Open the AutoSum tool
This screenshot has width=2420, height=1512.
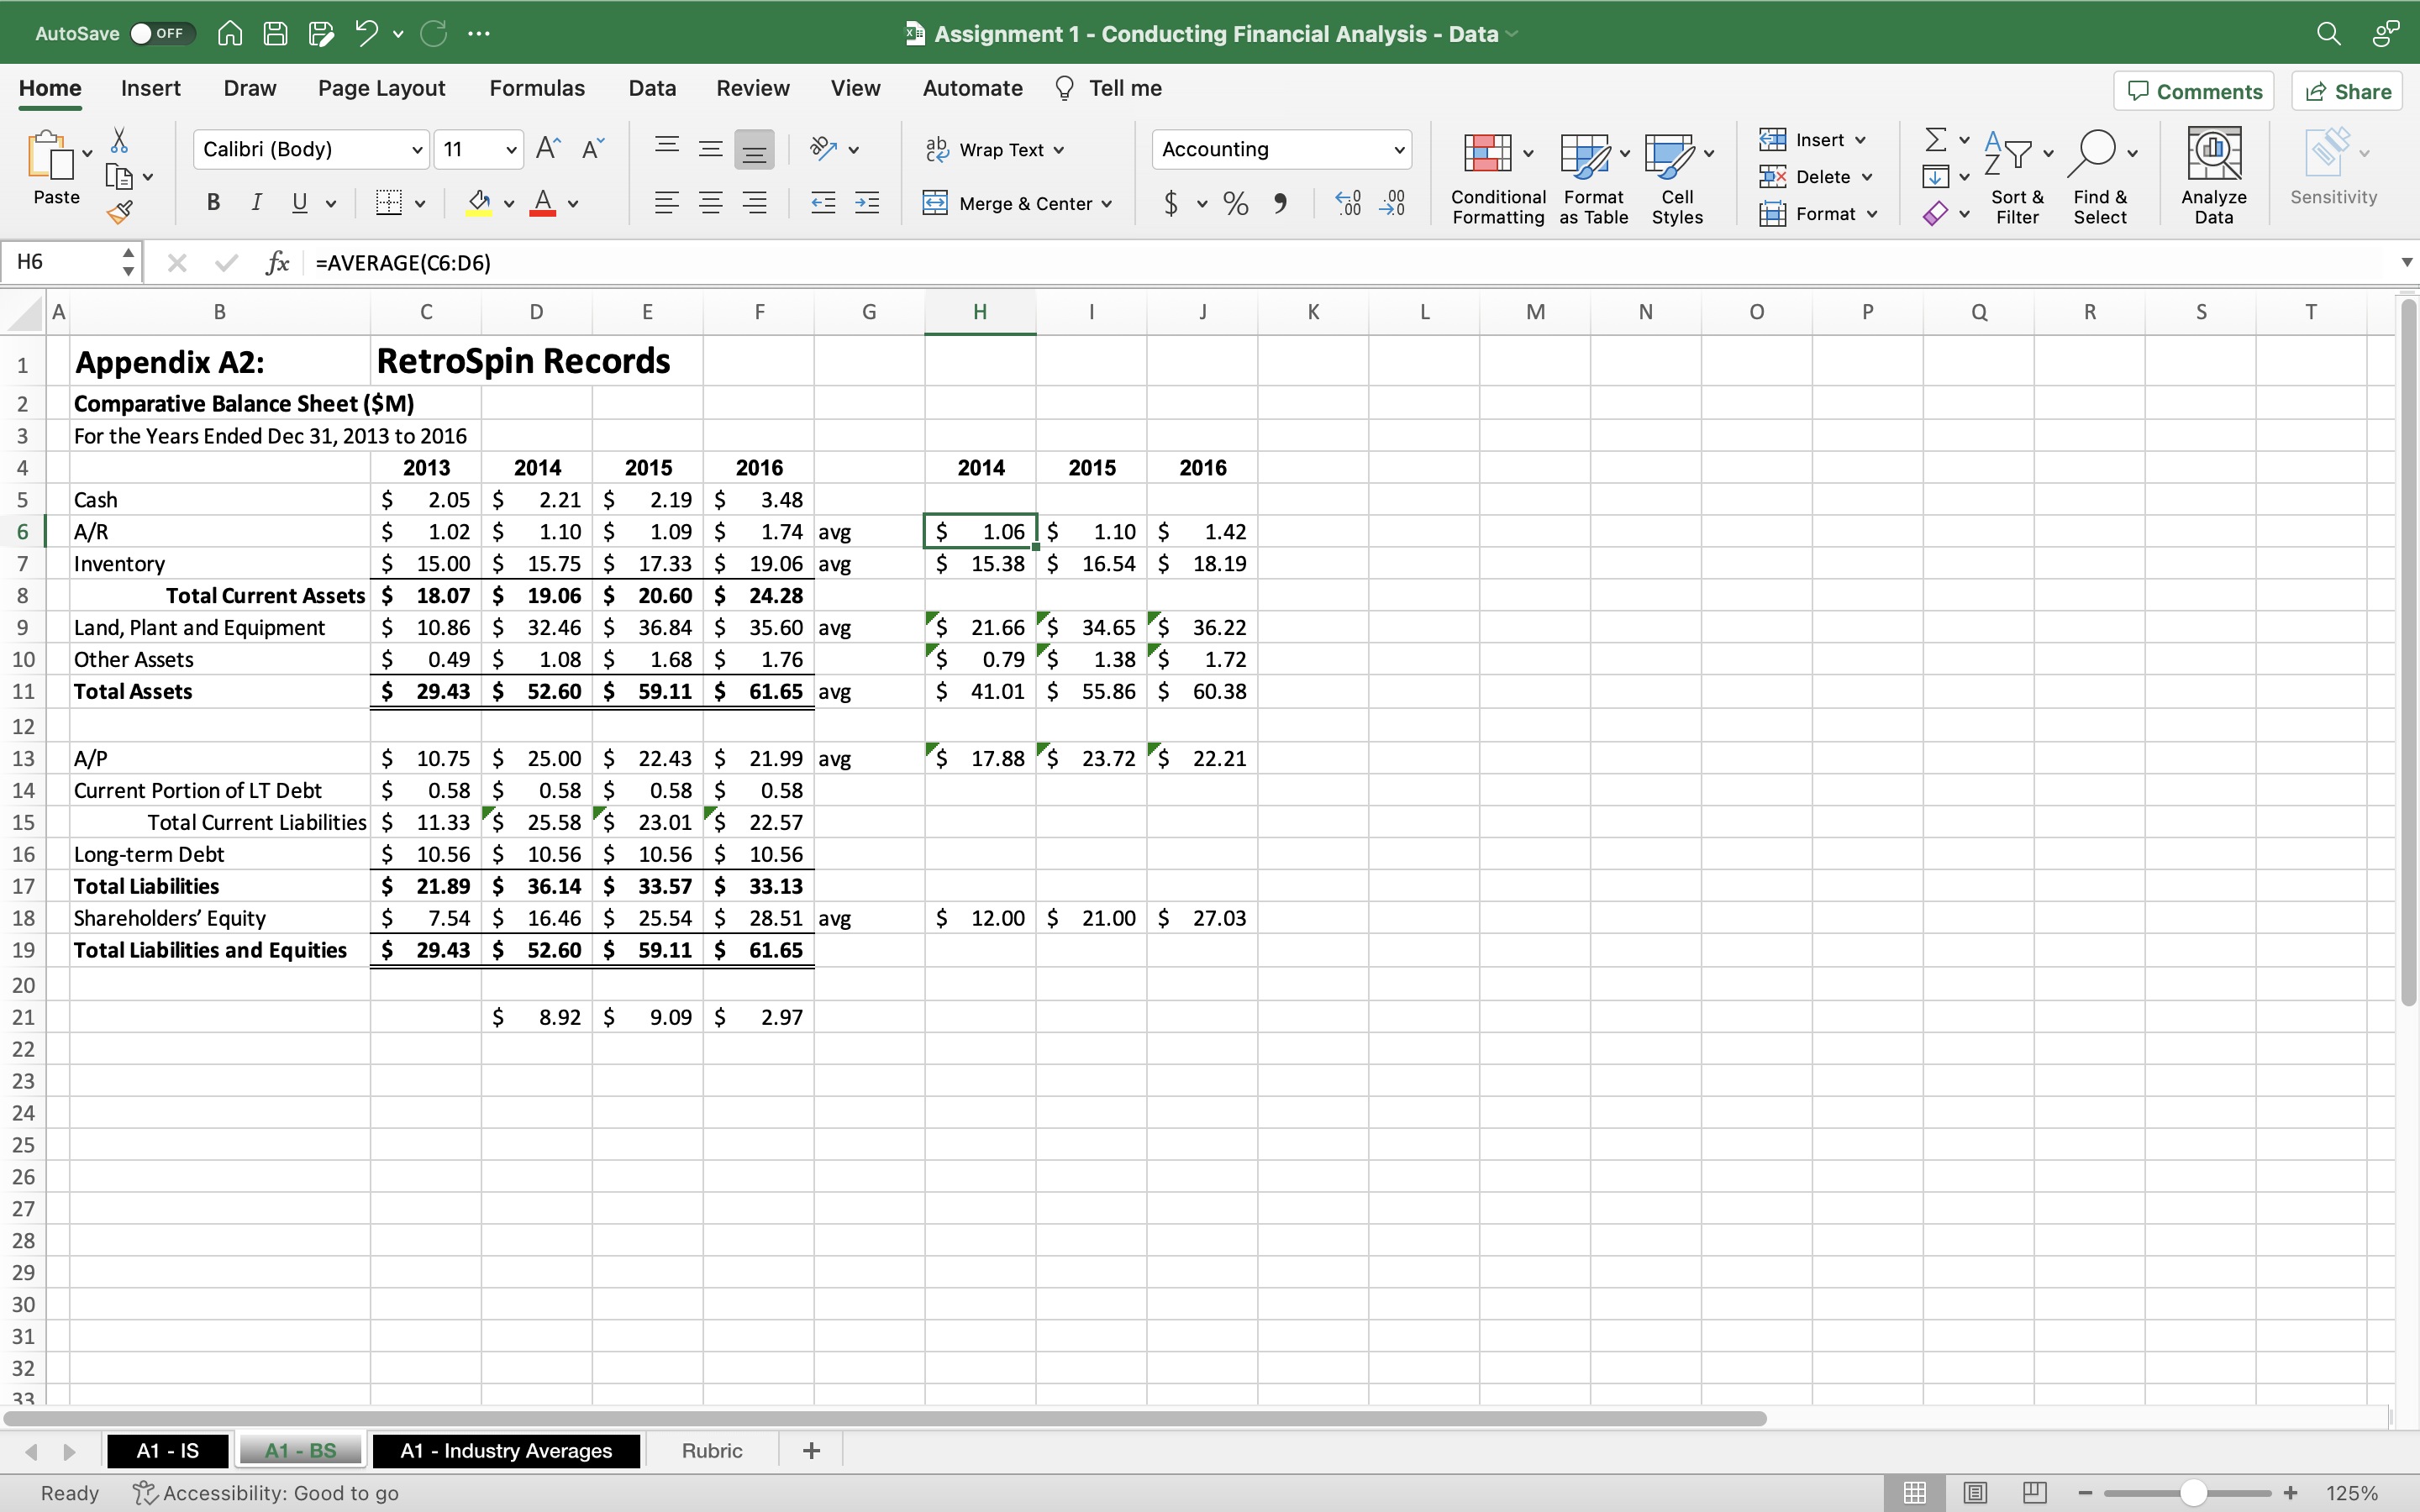click(x=1937, y=139)
